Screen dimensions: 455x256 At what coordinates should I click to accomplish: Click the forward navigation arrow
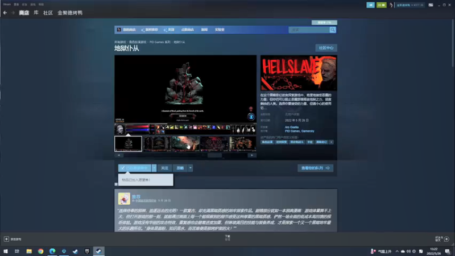pos(13,13)
